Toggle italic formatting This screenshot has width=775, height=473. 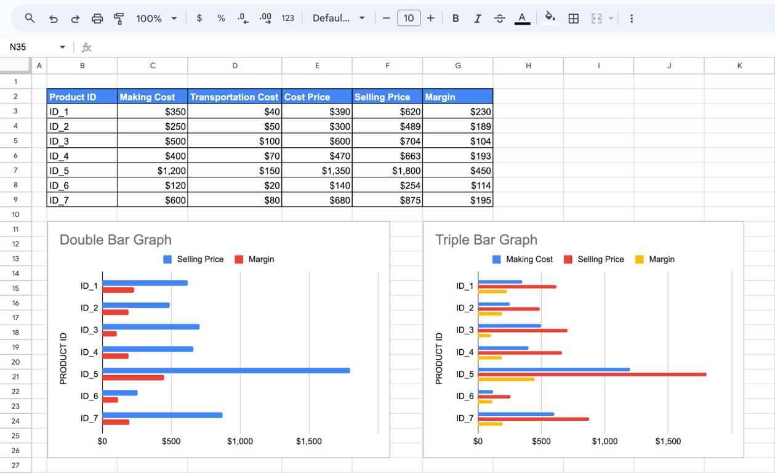tap(478, 18)
